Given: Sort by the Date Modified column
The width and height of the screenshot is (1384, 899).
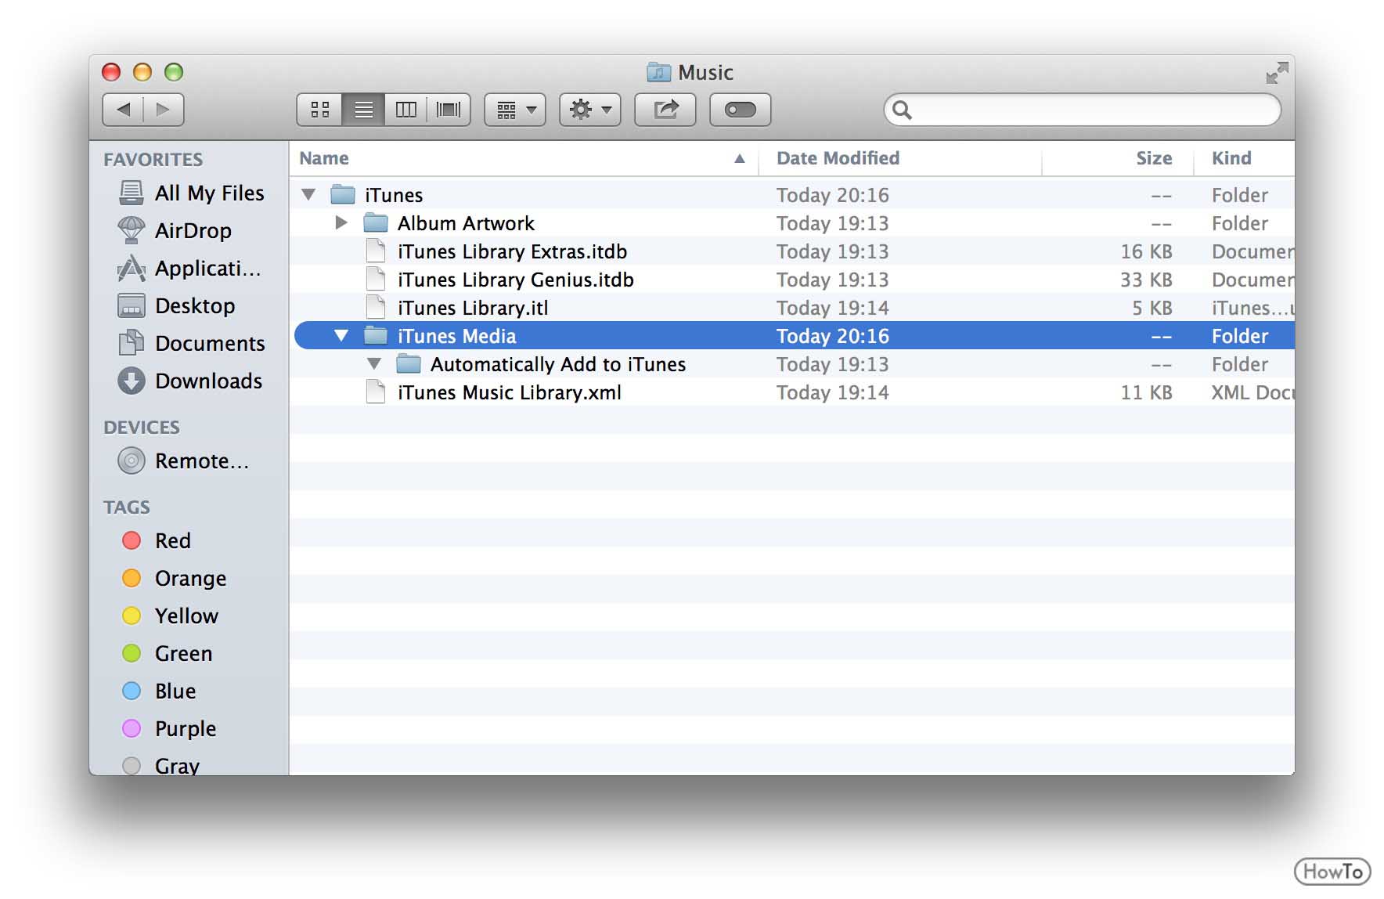Looking at the screenshot, I should point(899,158).
